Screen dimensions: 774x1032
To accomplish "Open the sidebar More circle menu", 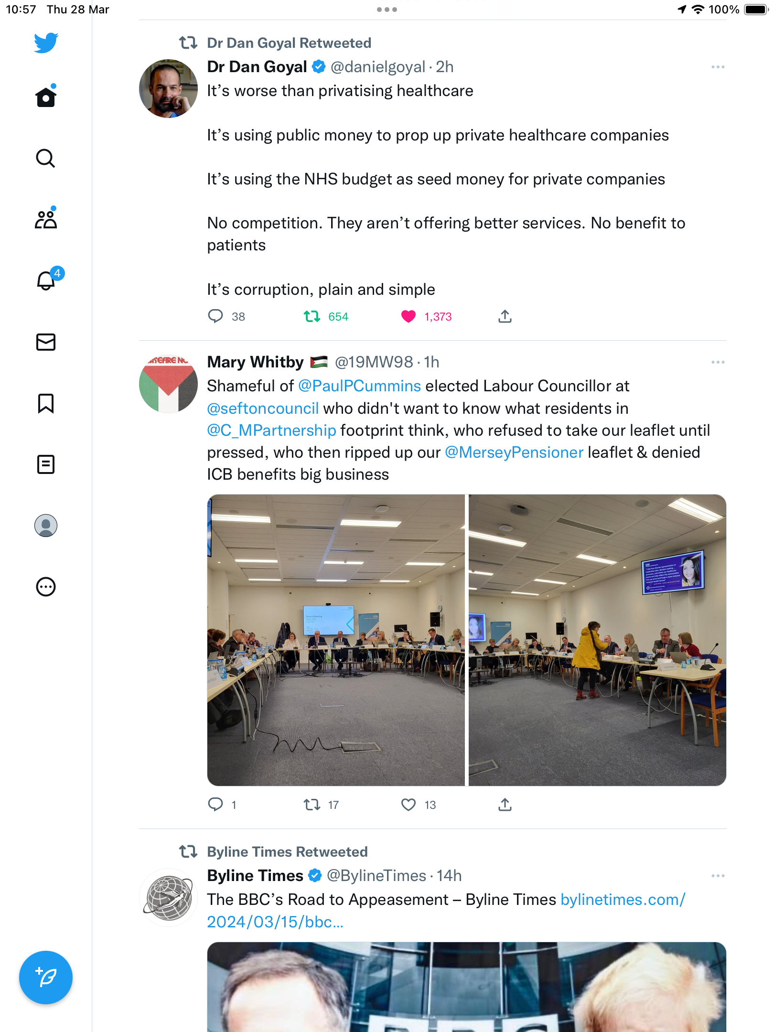I will tap(46, 586).
